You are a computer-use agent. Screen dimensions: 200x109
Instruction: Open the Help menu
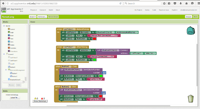click(x=58, y=10)
